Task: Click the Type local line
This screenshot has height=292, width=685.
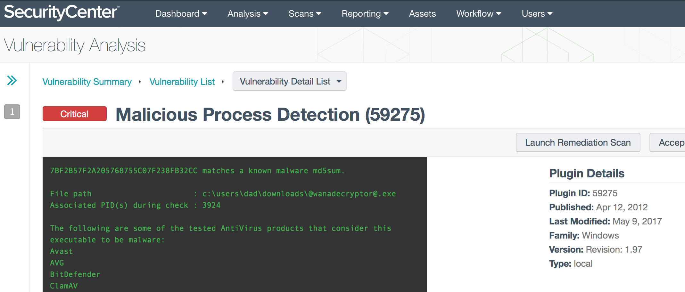Action: click(x=571, y=264)
